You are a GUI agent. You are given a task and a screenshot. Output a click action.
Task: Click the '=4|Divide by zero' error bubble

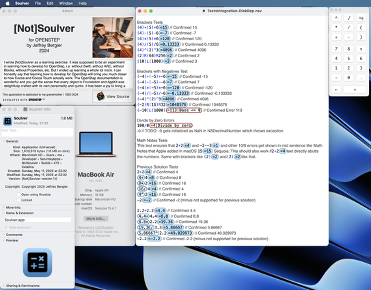click(171, 126)
